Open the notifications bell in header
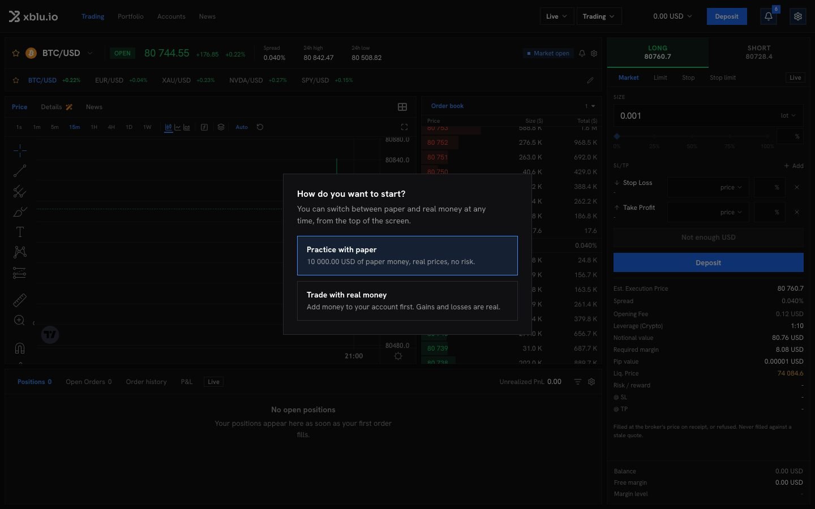This screenshot has height=509, width=815. point(769,16)
